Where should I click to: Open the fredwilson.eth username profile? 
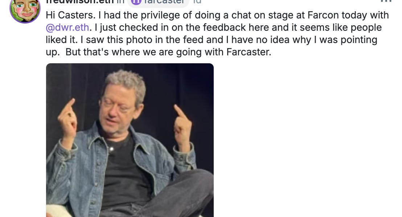80,2
